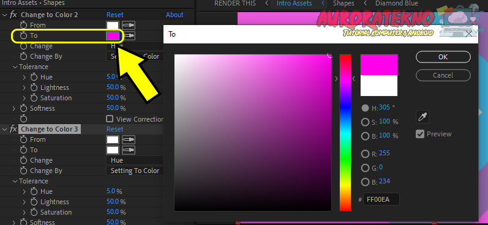Reset the Change to Color 2 effect
This screenshot has width=488, height=225.
tap(115, 15)
